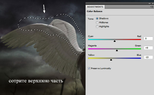Click the Cyan label

coord(91,36)
